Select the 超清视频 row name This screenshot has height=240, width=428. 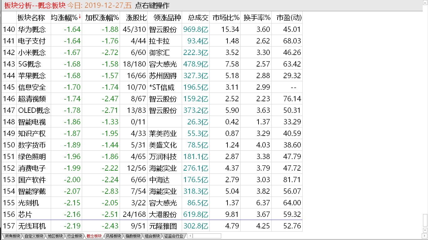(x=32, y=99)
